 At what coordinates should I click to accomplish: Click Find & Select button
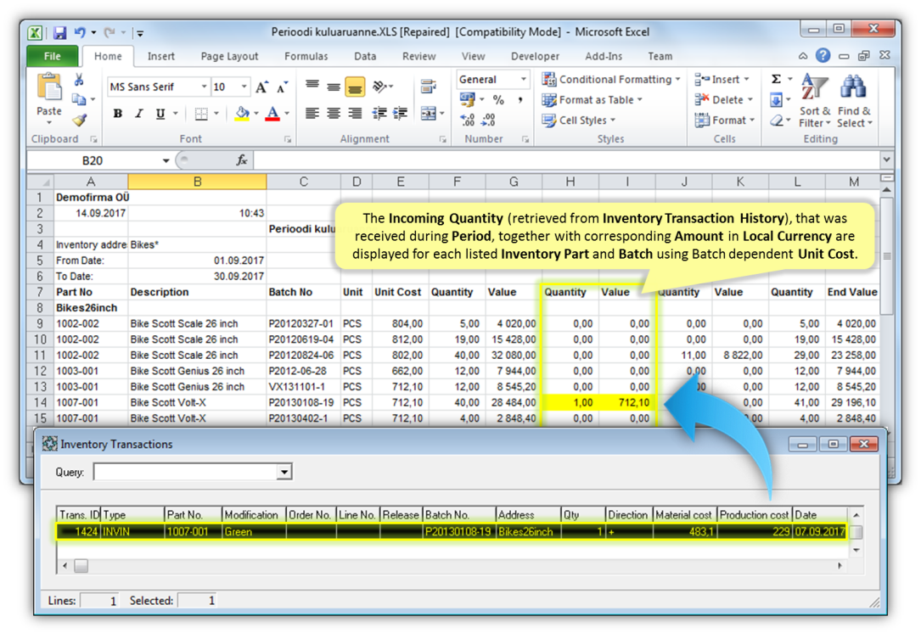click(x=854, y=101)
